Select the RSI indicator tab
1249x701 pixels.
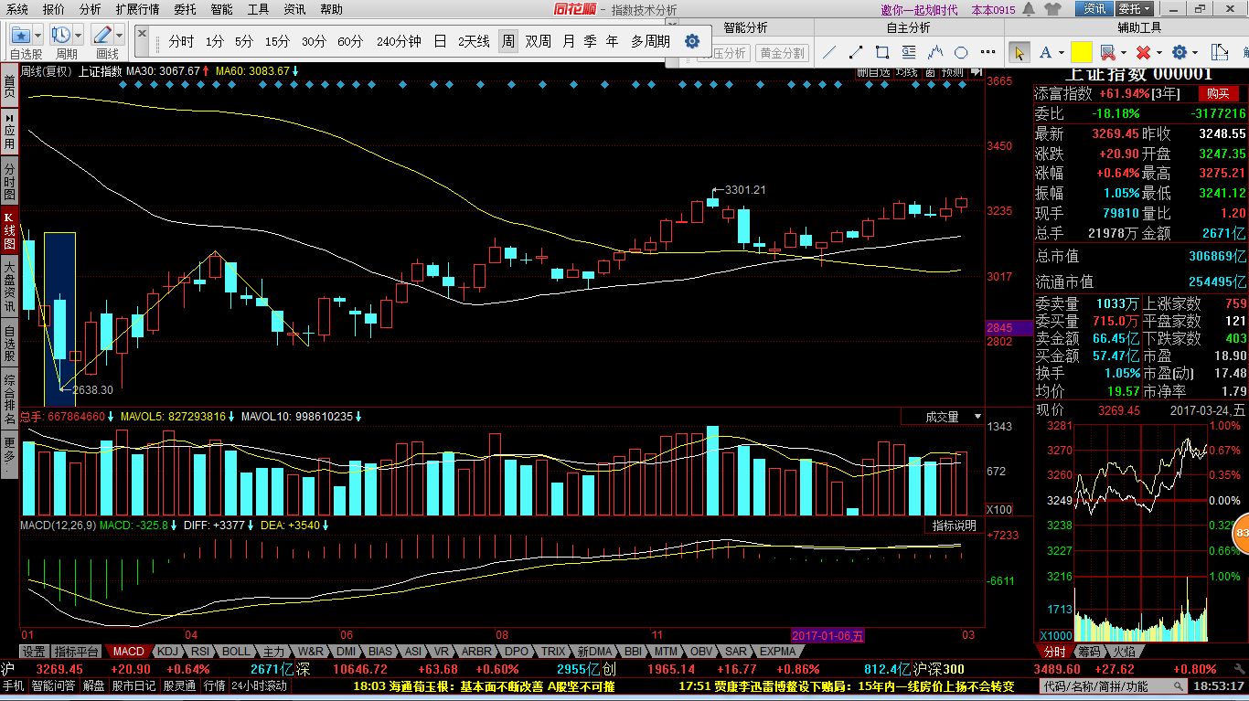click(x=199, y=652)
